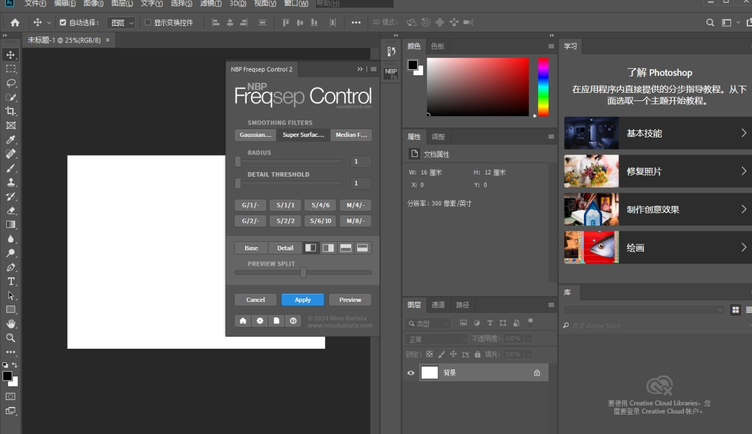This screenshot has width=752, height=434.
Task: Open NBP Freqsep settings gear icon
Action: pos(260,321)
